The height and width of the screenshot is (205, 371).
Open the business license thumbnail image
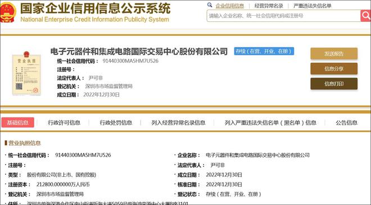(x=26, y=73)
